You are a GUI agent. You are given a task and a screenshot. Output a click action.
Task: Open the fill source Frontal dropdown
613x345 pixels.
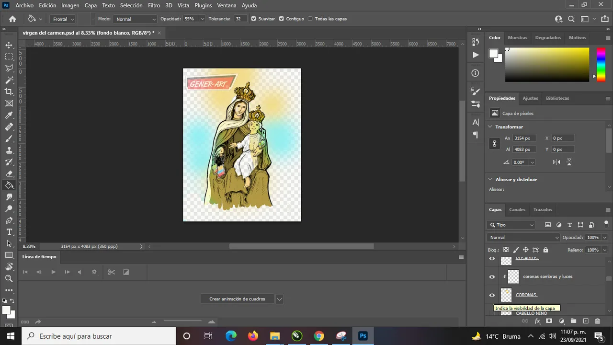63,19
